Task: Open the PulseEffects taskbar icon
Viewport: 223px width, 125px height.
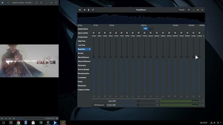Action: 63,123
